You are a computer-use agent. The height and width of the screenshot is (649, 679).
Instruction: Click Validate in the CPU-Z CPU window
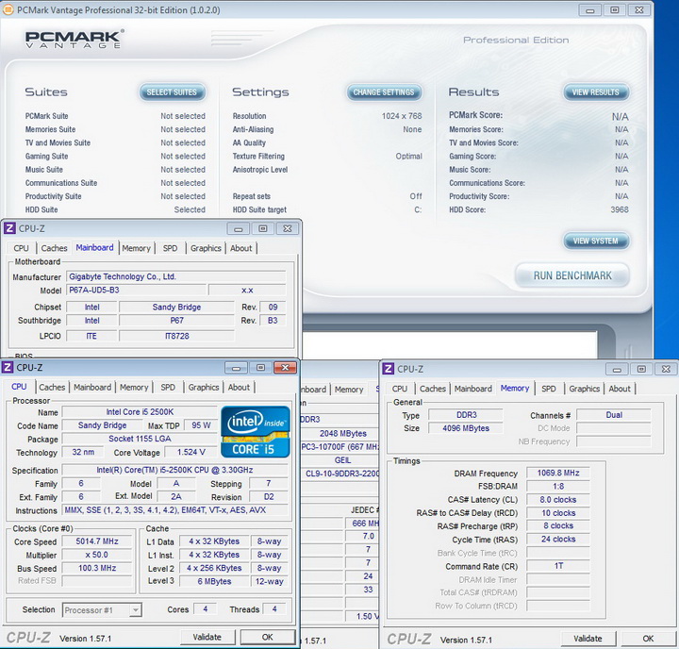click(207, 637)
